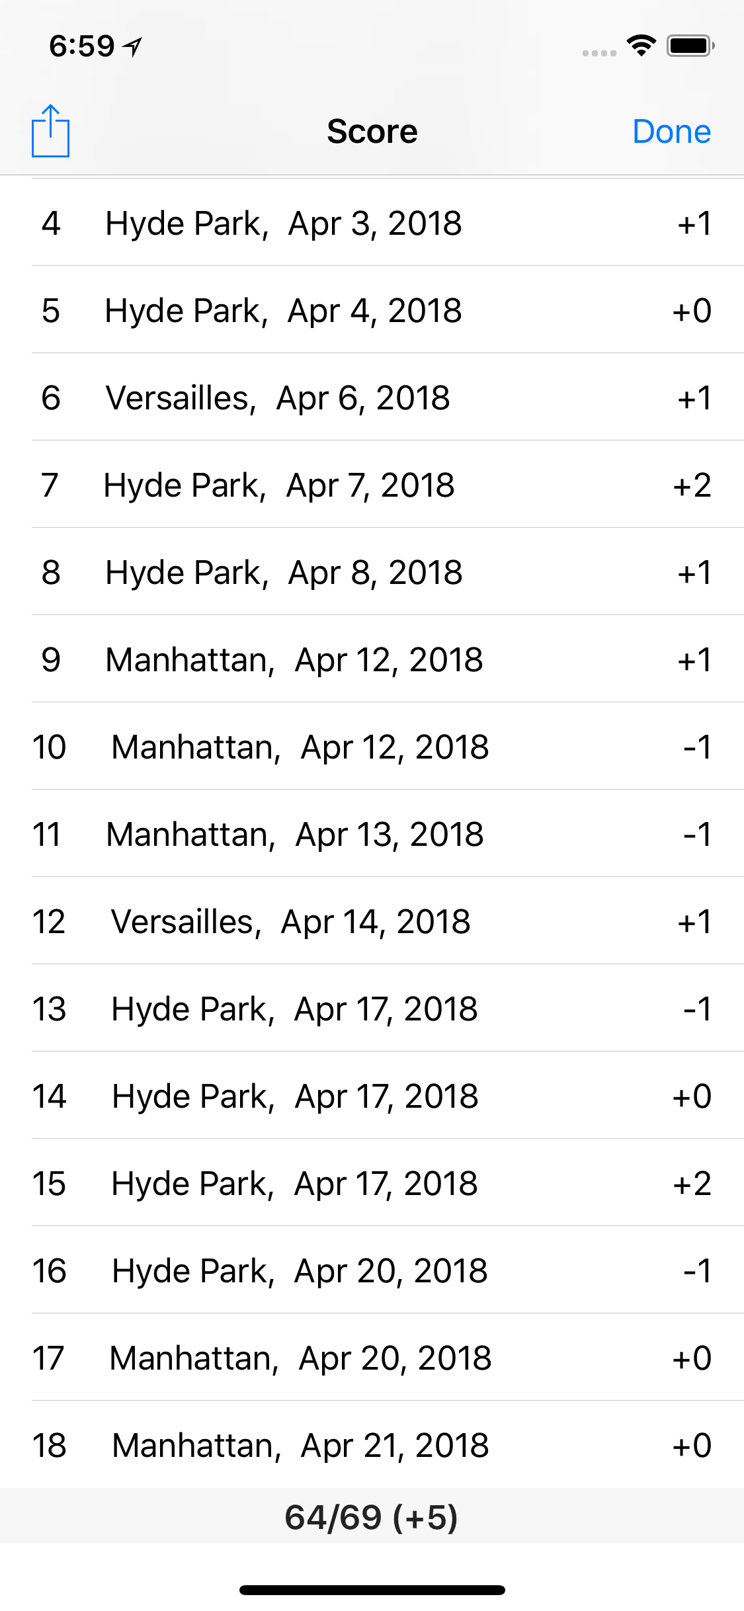The height and width of the screenshot is (1611, 744).
Task: Open round 10 Manhattan Apr 12 row
Action: click(372, 747)
